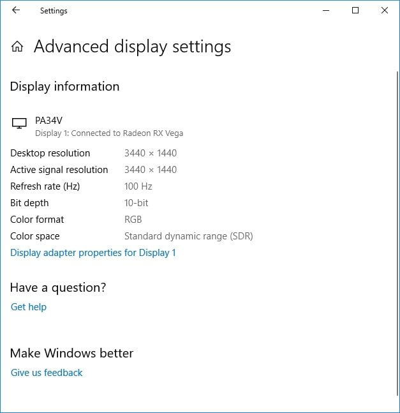
Task: Click the Make Windows better heading
Action: point(71,353)
